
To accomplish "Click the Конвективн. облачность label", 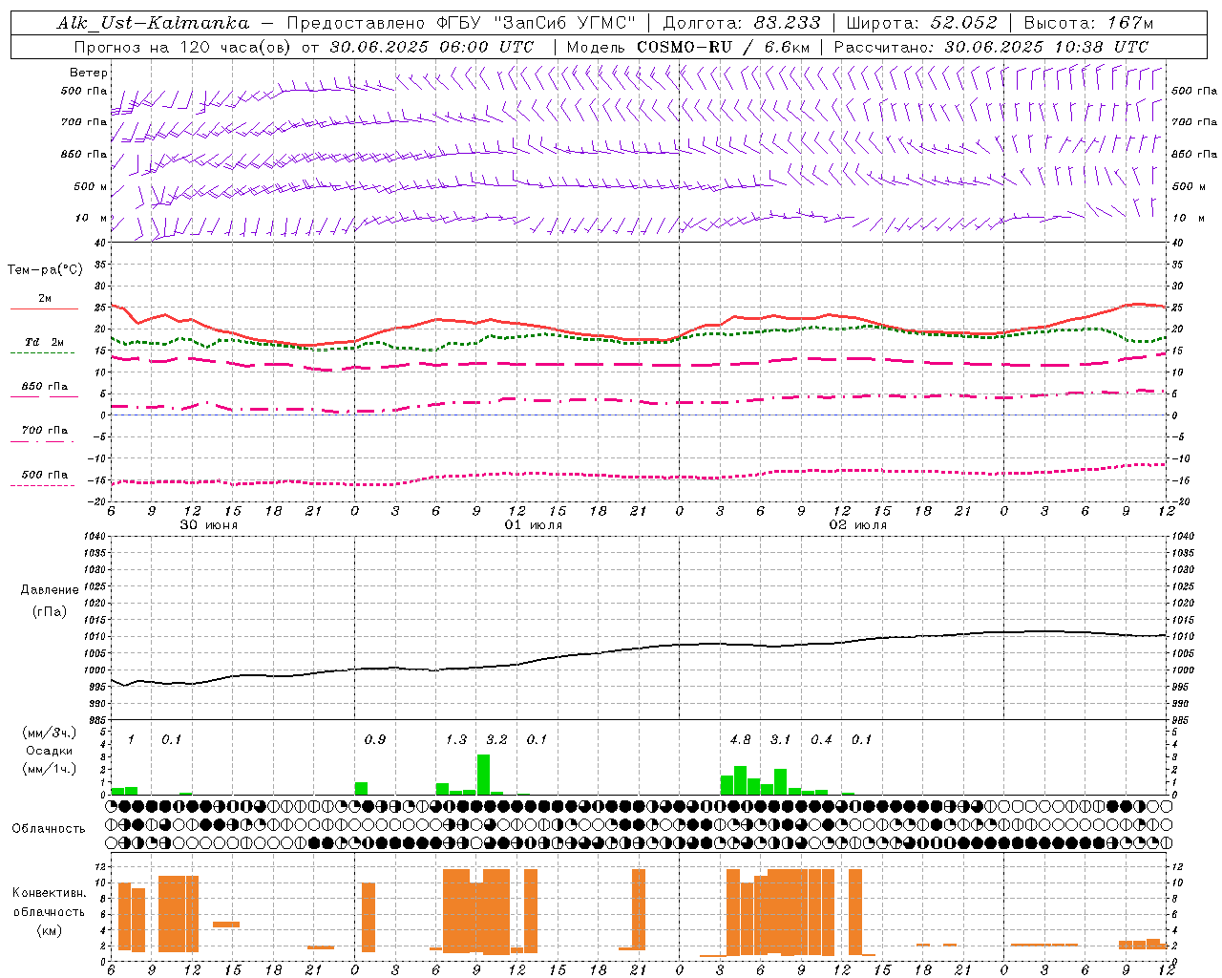I will click(x=49, y=902).
